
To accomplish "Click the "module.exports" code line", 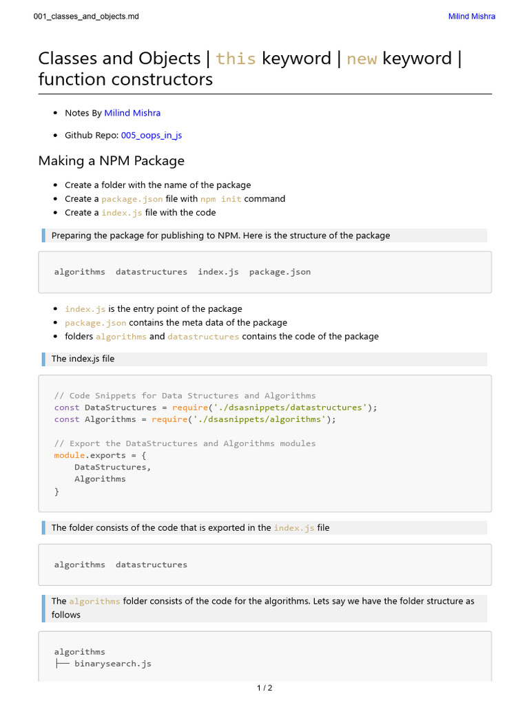I will click(x=101, y=455).
